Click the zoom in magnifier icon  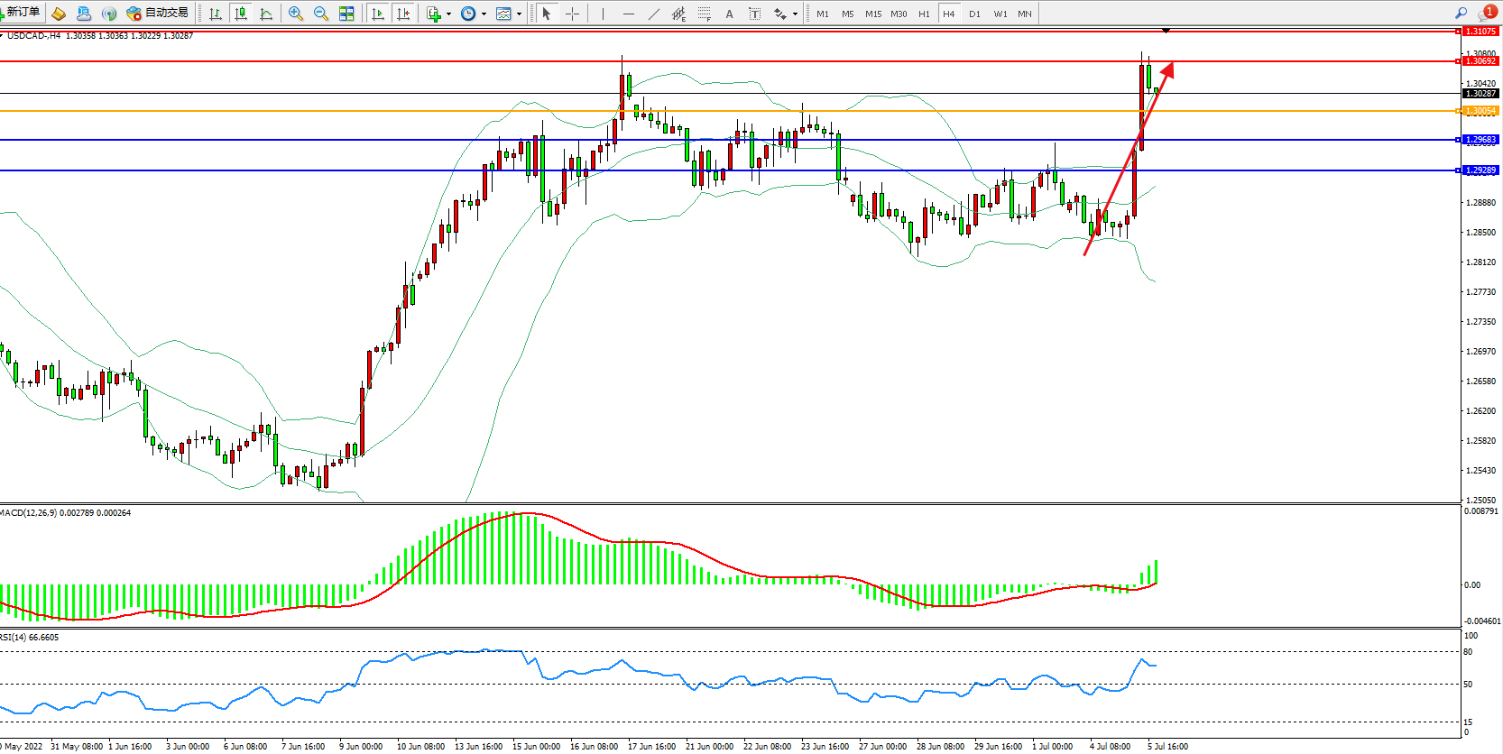point(295,14)
